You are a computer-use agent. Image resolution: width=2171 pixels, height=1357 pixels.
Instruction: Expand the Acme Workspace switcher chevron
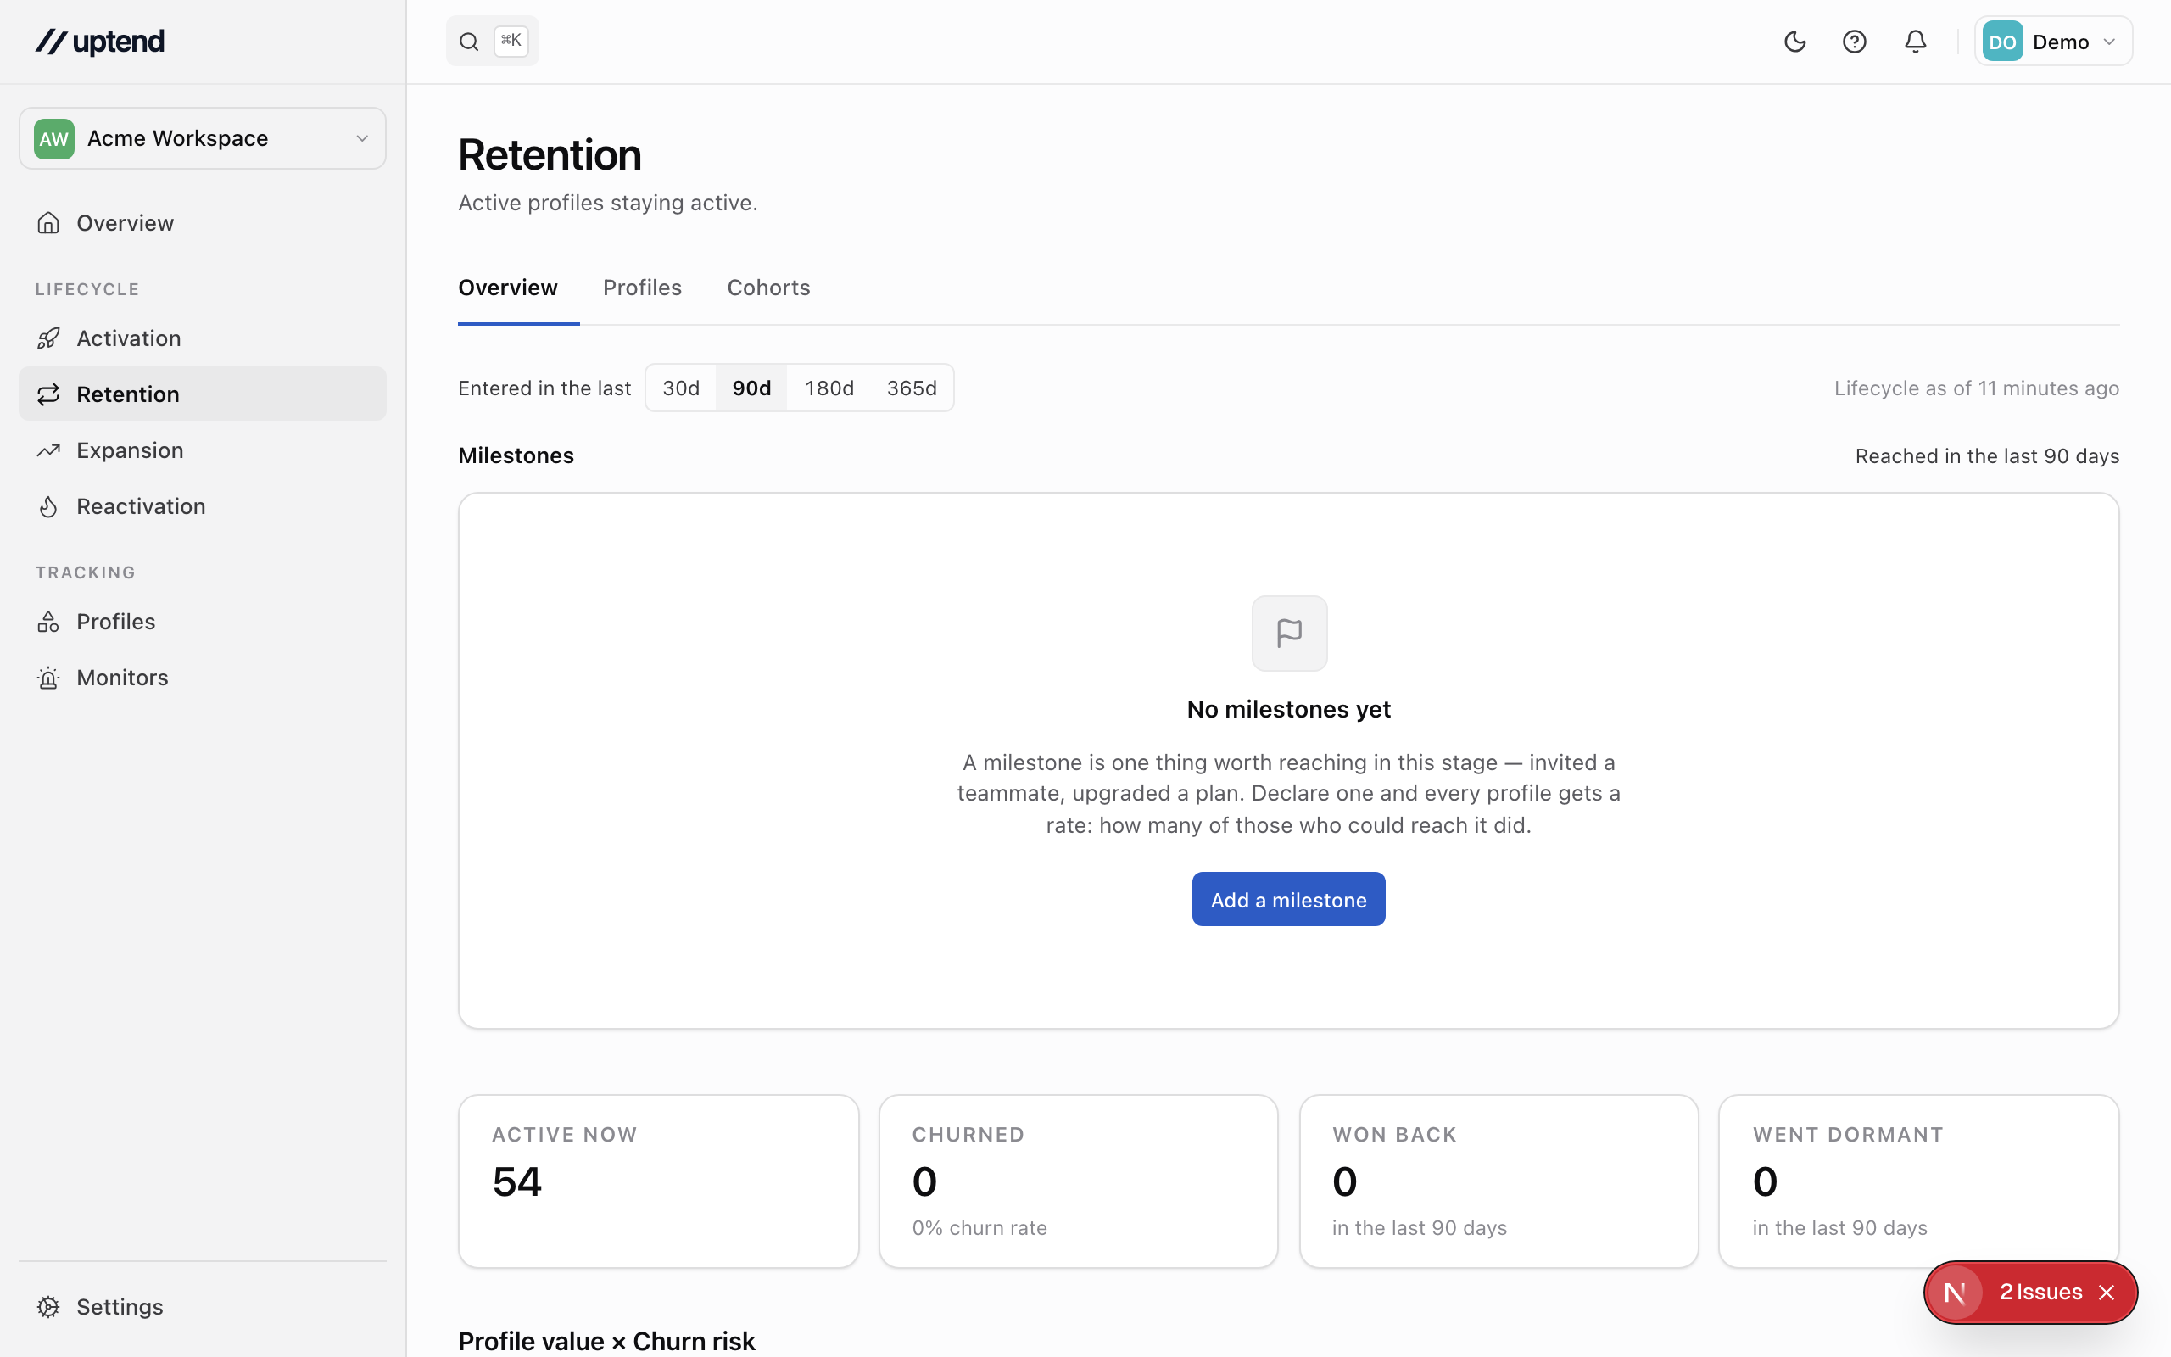click(362, 138)
